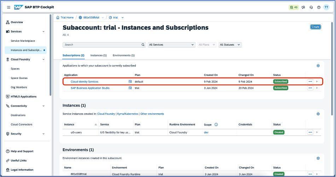Click the search magnifier icon
The width and height of the screenshot is (336, 177).
pos(143,45)
